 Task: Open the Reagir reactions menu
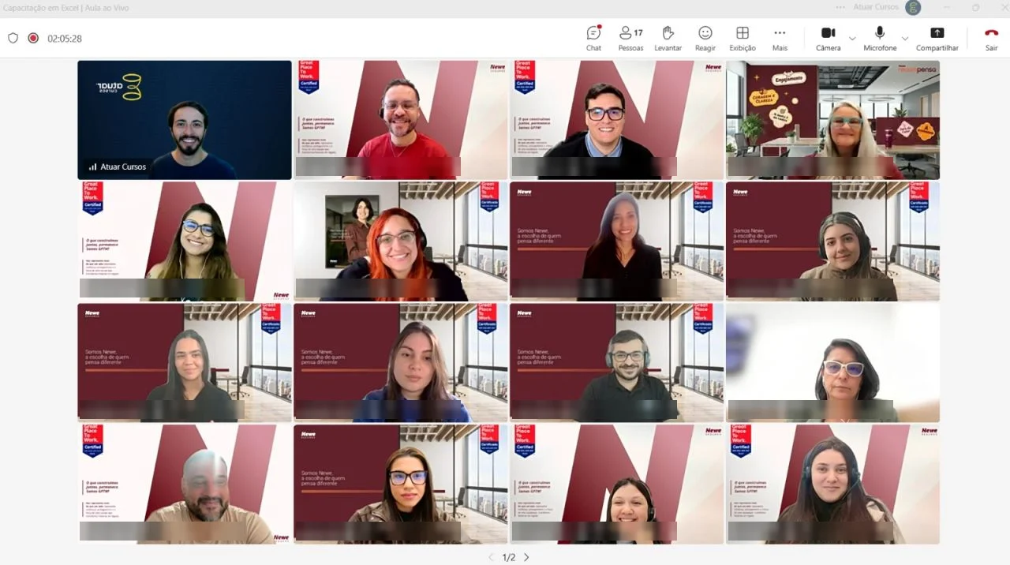(705, 38)
